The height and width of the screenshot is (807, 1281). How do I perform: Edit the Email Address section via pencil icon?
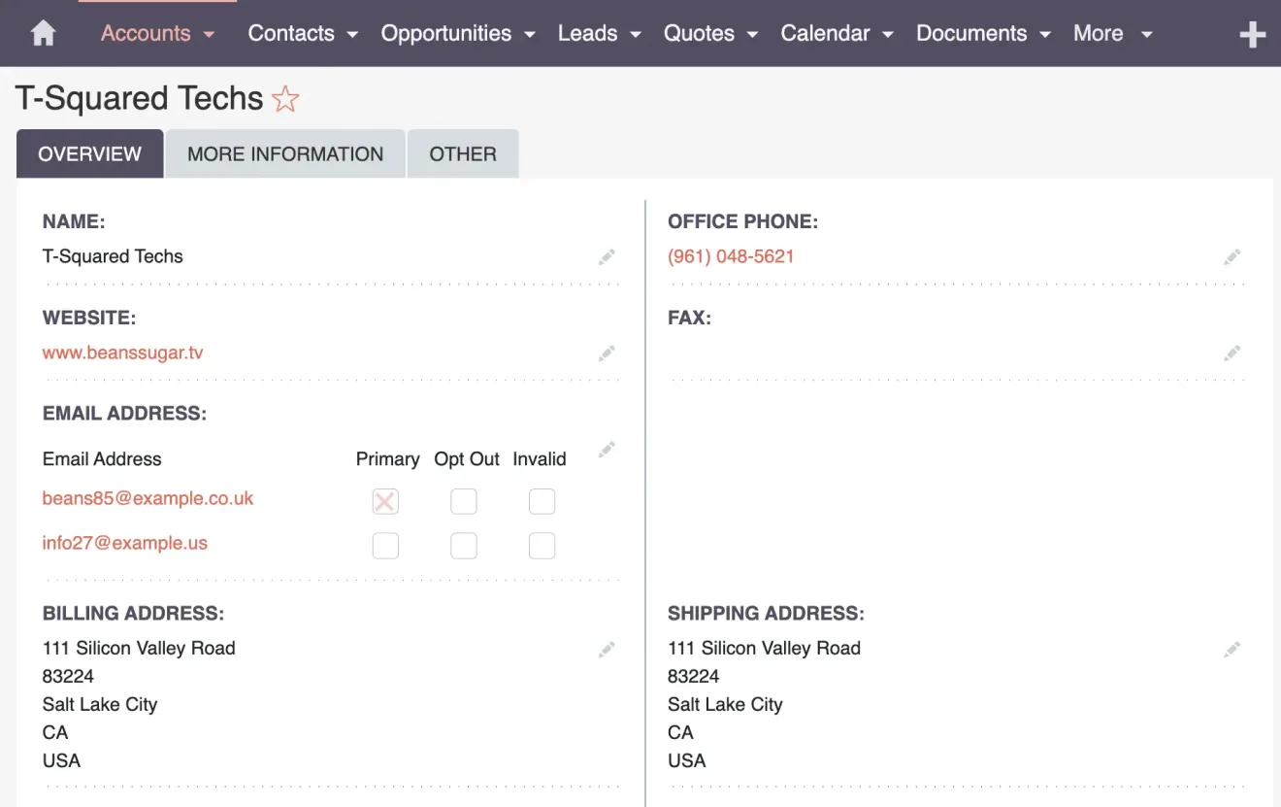tap(606, 449)
